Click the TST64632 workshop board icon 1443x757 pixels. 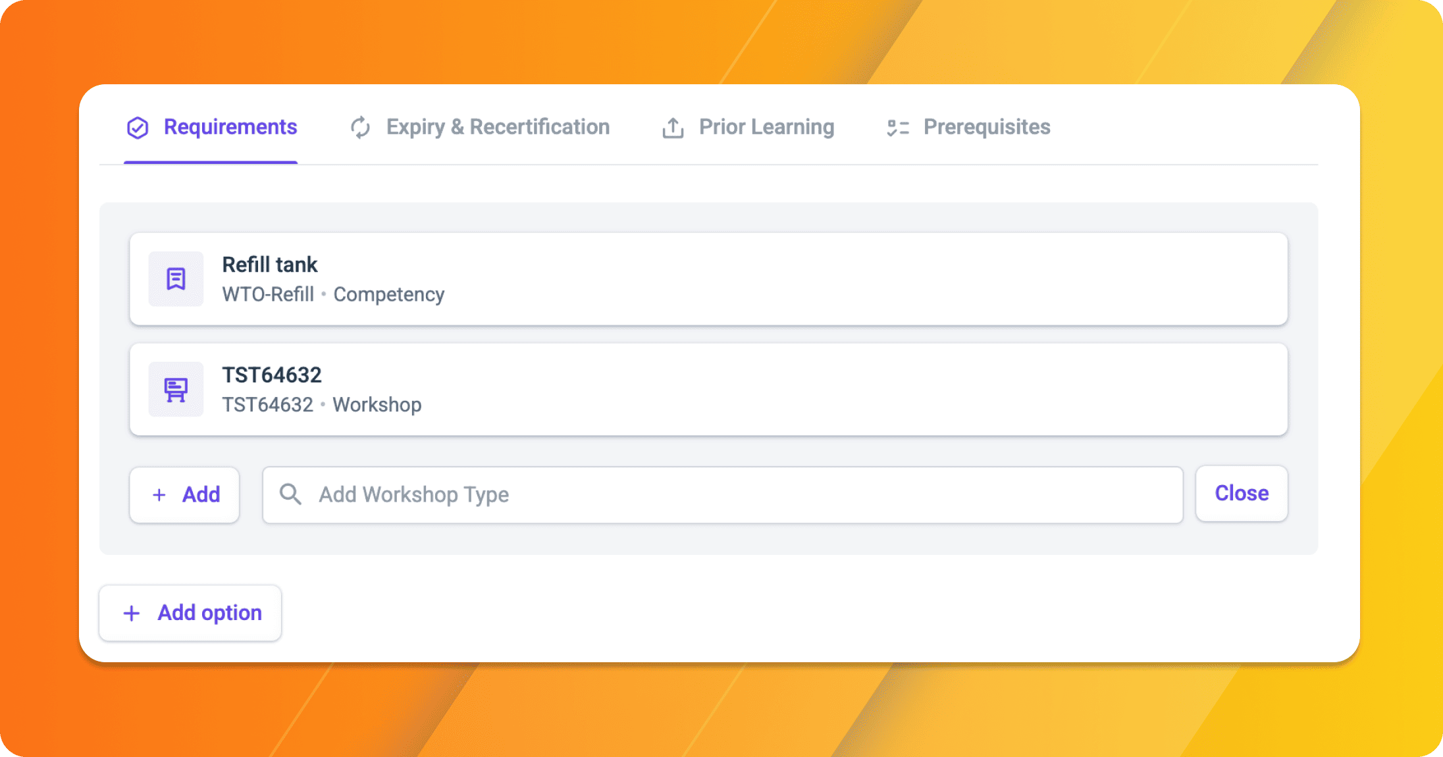[176, 390]
